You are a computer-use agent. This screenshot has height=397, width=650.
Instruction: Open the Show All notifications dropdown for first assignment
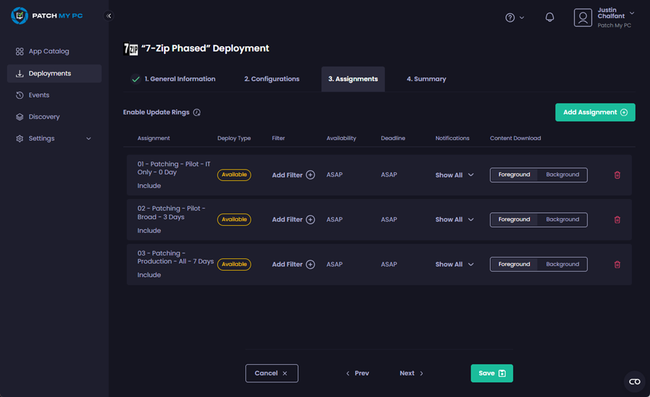point(454,174)
